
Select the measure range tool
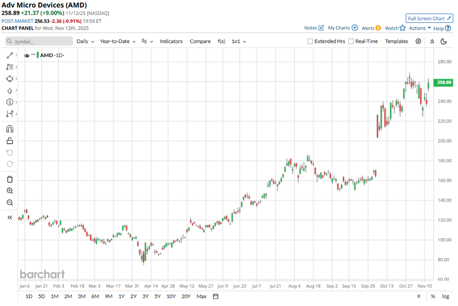(x=10, y=114)
